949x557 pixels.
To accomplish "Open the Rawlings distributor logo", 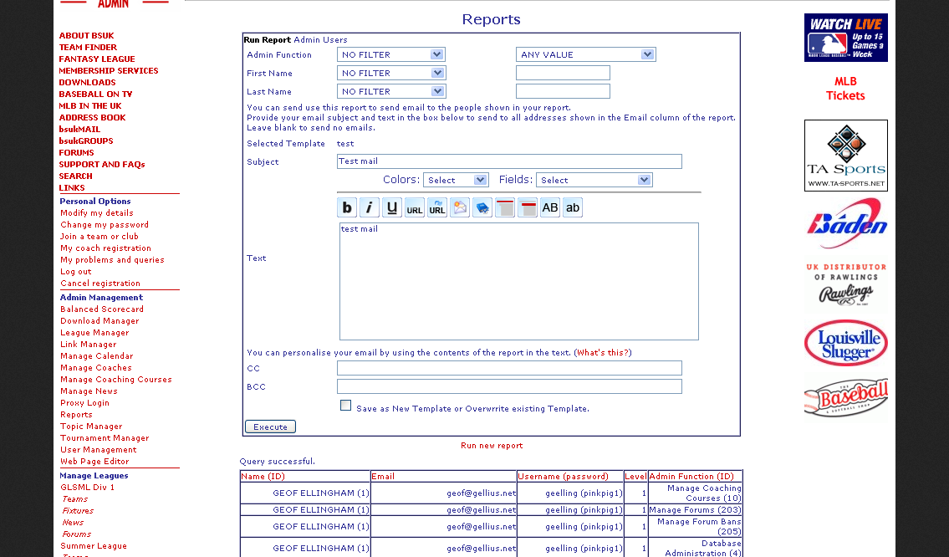I will pos(845,284).
